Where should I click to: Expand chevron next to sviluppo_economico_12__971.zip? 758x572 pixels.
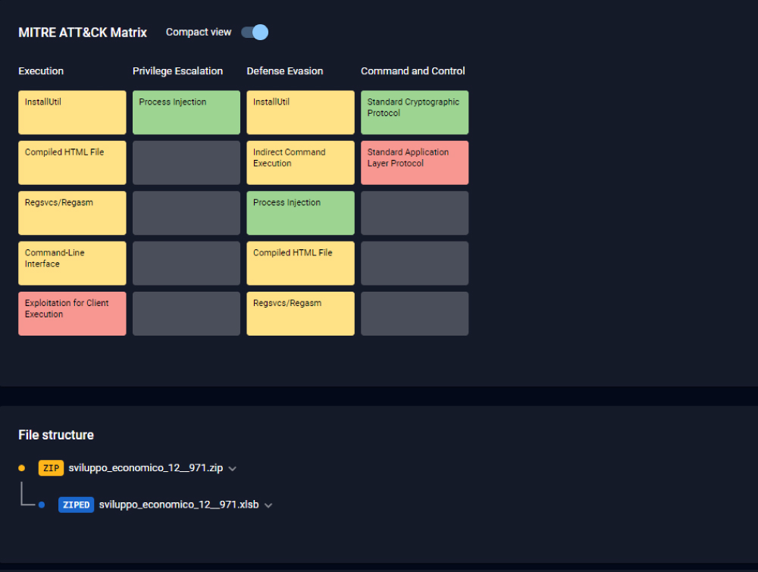(x=233, y=469)
